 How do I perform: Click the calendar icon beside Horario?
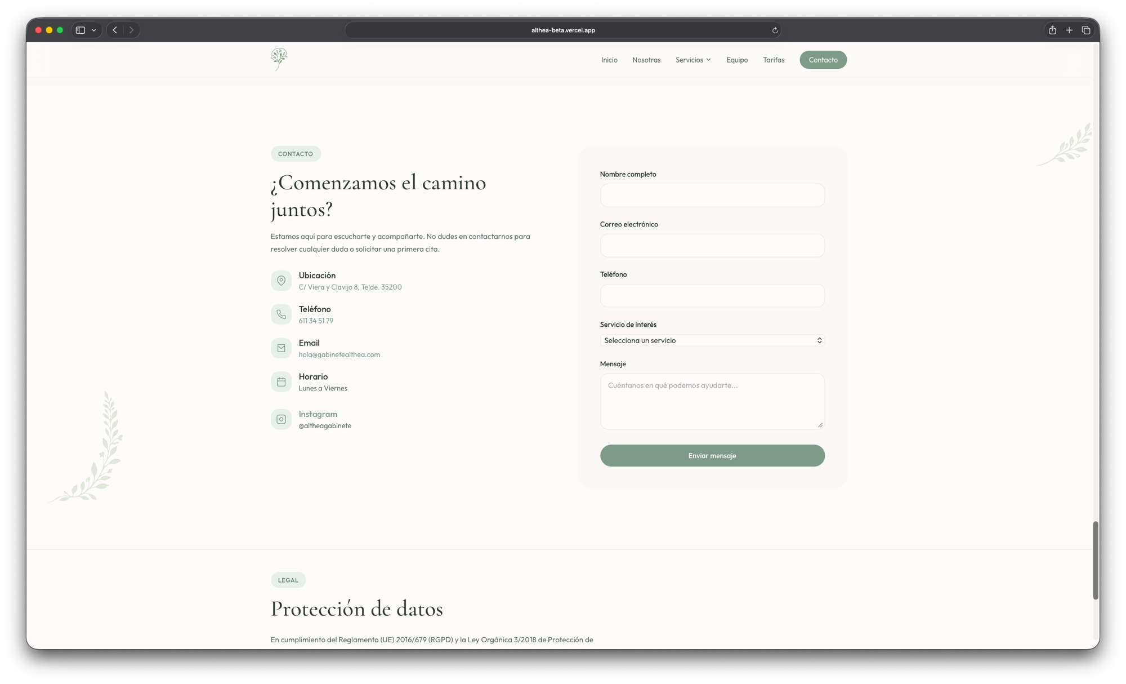[x=281, y=381]
